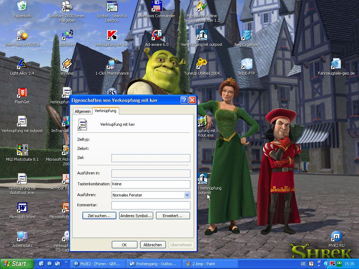This screenshot has height=269, width=359.
Task: Switch to 2.bmp - Paint taskbar window
Action: pos(210,264)
